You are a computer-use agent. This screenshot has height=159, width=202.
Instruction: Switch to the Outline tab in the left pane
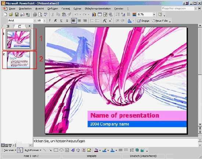click(8, 26)
